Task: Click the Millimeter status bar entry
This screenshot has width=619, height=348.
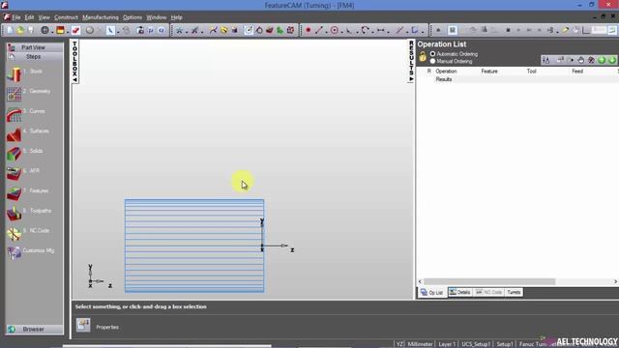Action: [x=420, y=344]
